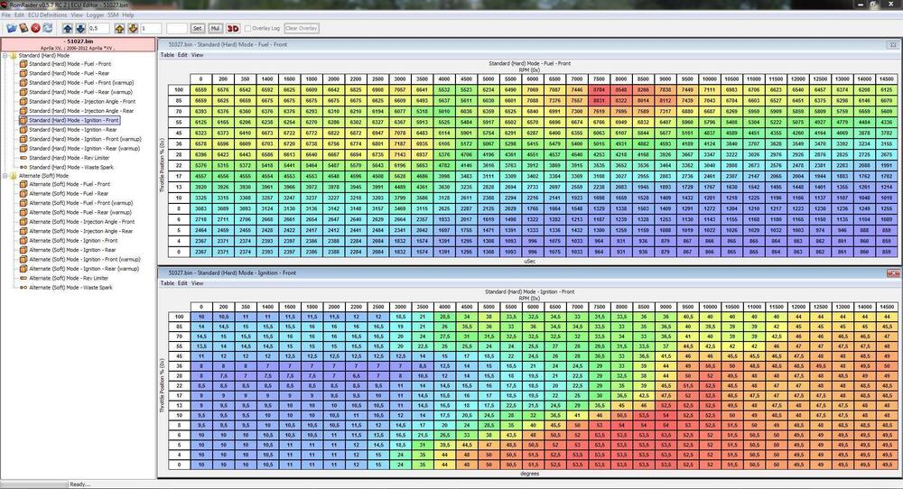903x489 pixels.
Task: Click the Alternate Rev Limiter row icon
Action: pos(23,278)
